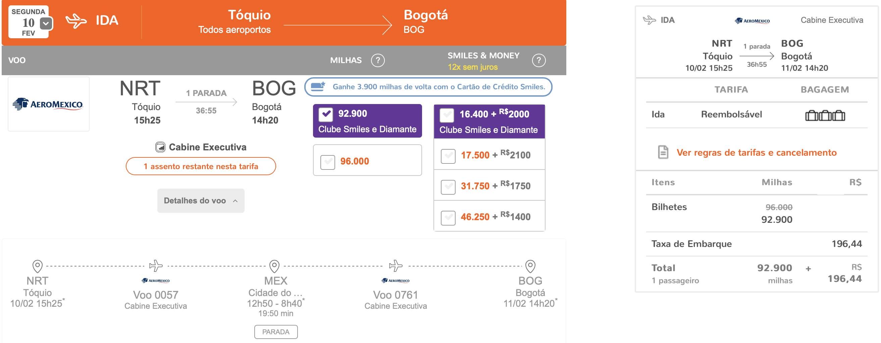Click the chevron on Detalhes do voo
This screenshot has width=881, height=343.
[235, 201]
